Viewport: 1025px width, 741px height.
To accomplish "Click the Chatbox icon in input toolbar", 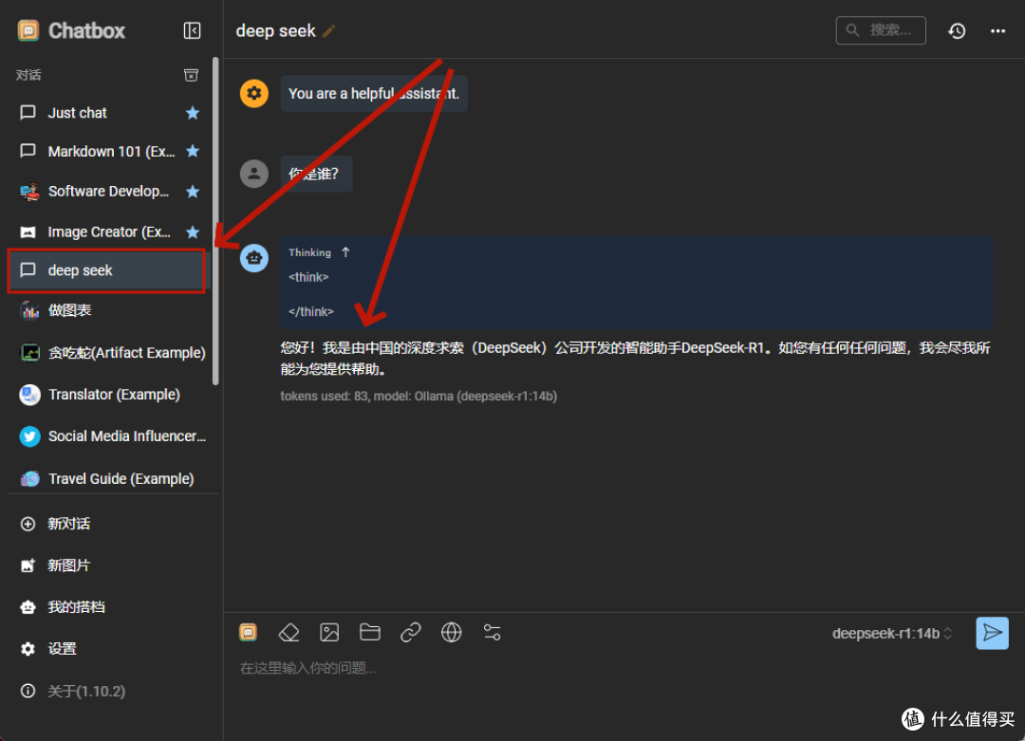I will point(249,633).
